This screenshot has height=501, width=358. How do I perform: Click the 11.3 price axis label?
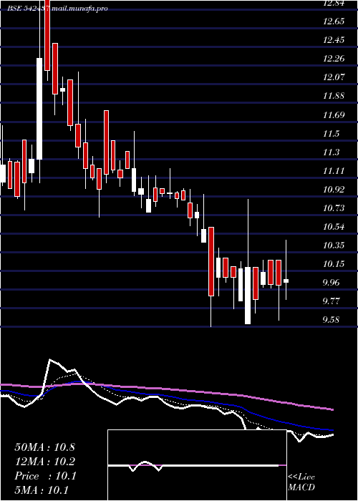tap(331, 152)
